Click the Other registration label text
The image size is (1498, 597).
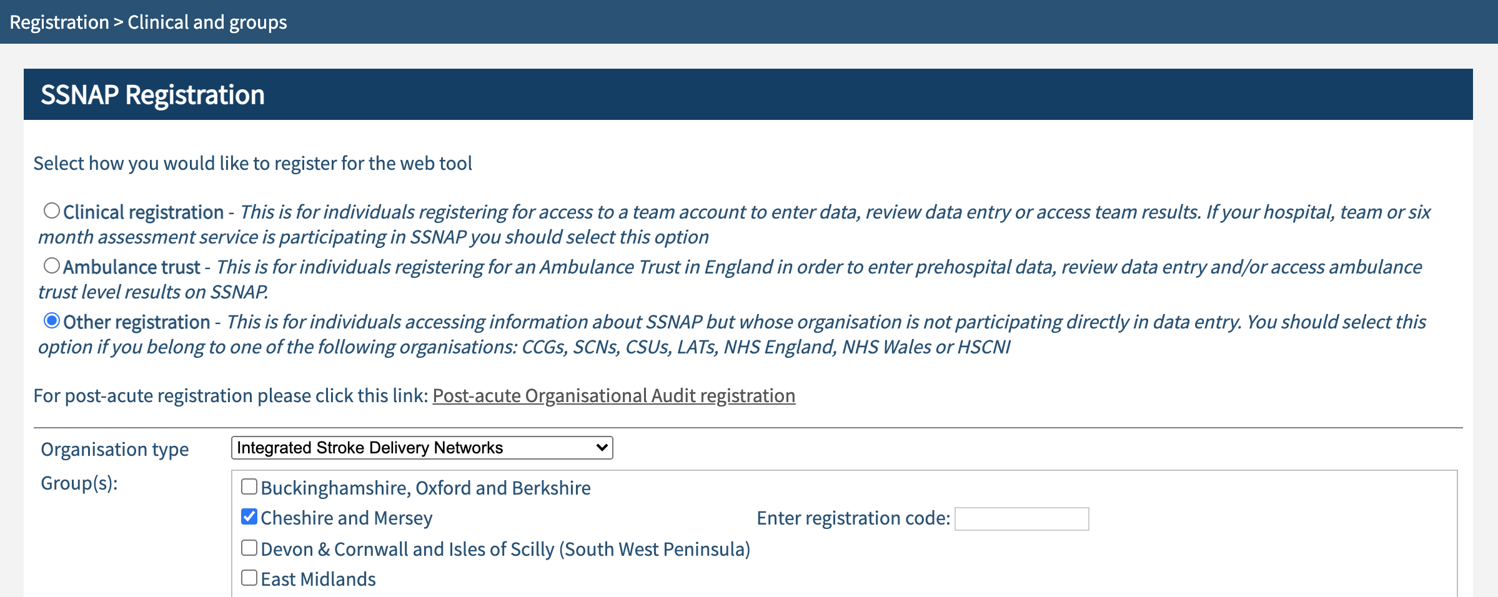pyautogui.click(x=136, y=322)
